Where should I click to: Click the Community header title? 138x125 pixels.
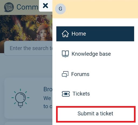point(27,7)
